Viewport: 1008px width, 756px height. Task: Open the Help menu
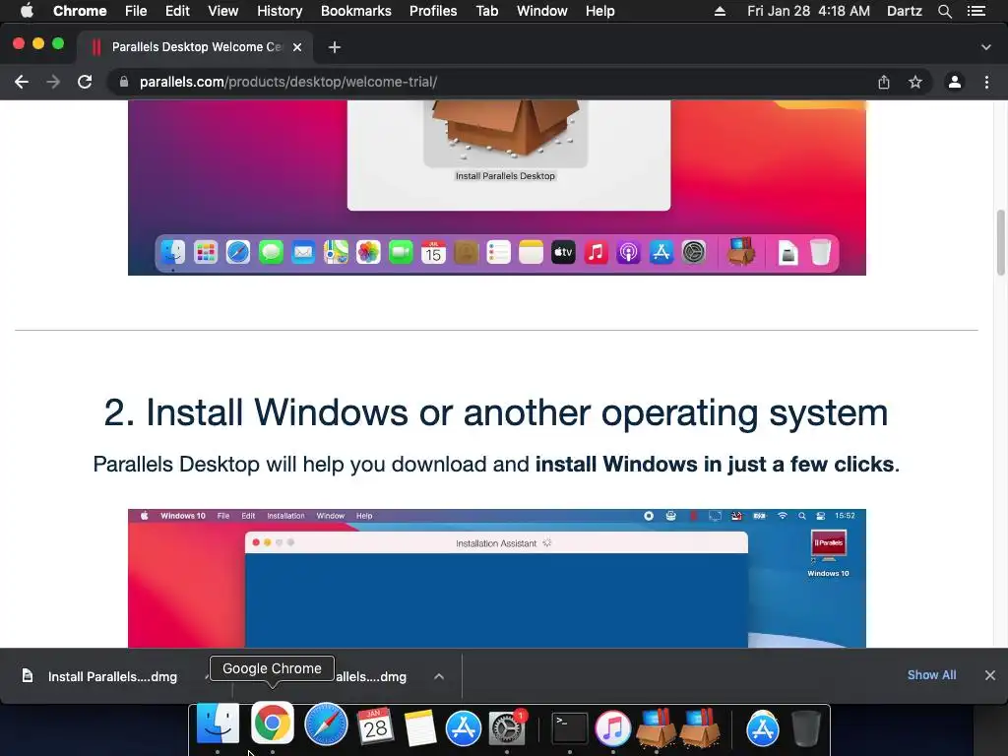pos(599,11)
